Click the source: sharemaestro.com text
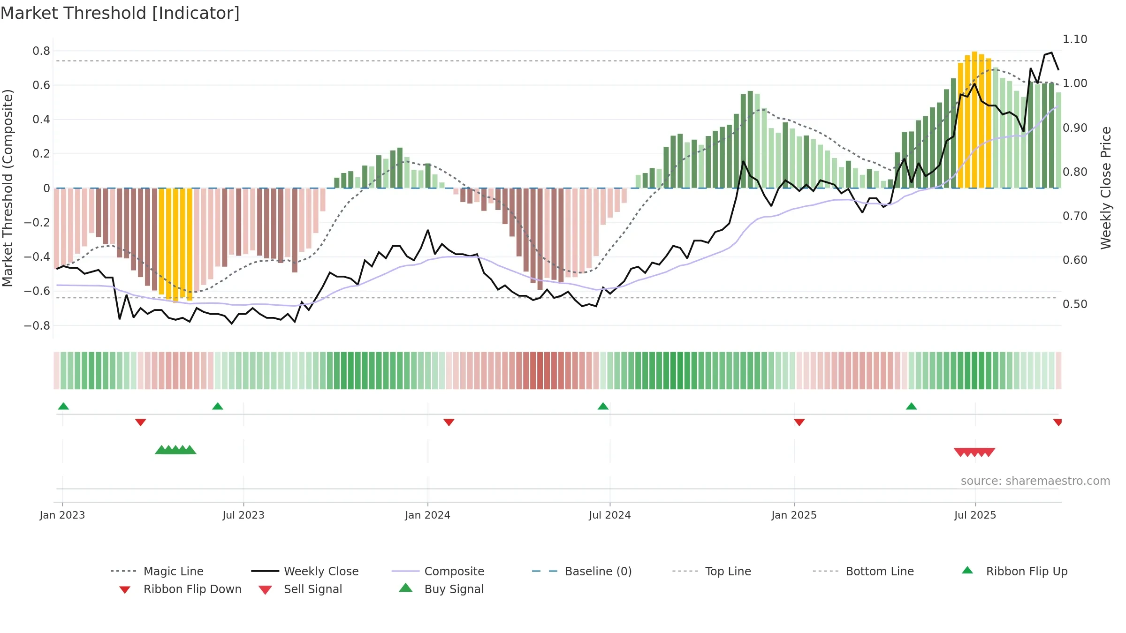Screen dimensions: 1126x633 (x=1035, y=481)
